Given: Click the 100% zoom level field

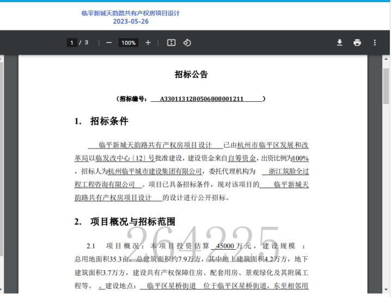Looking at the screenshot, I should (x=128, y=43).
